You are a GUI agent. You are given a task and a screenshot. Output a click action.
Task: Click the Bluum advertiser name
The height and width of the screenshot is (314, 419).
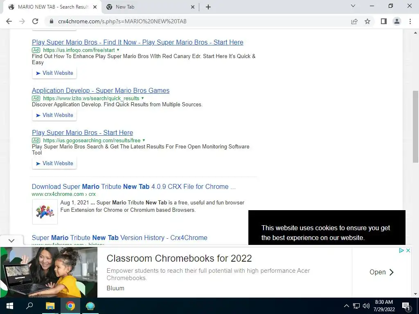coord(115,288)
